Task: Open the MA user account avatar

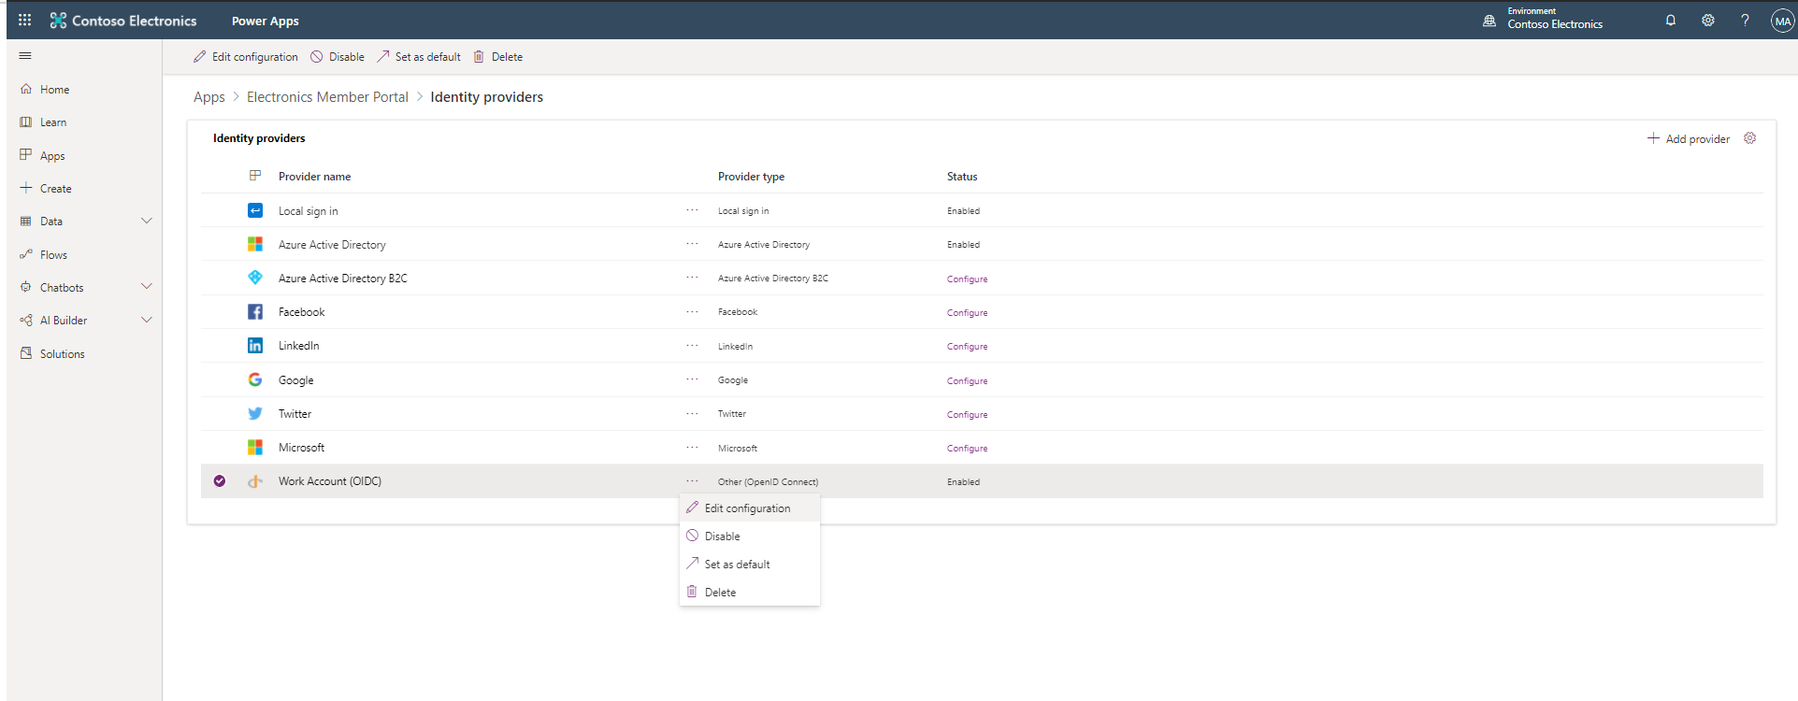Action: [1782, 21]
